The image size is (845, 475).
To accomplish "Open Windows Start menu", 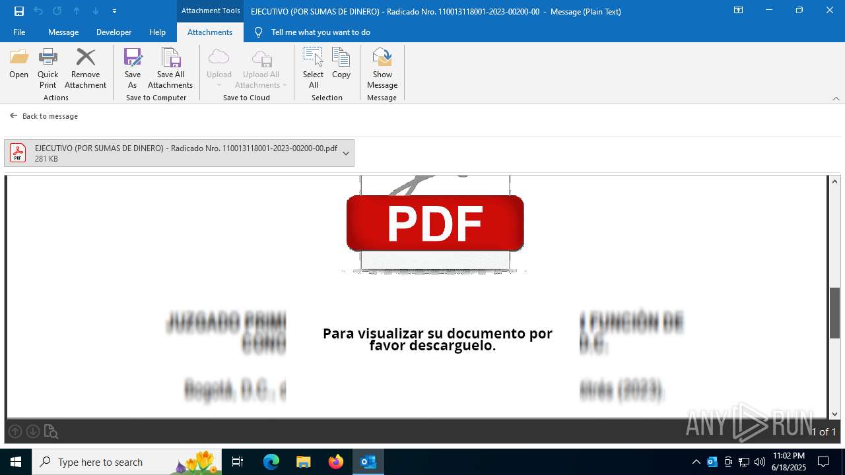I will click(16, 462).
